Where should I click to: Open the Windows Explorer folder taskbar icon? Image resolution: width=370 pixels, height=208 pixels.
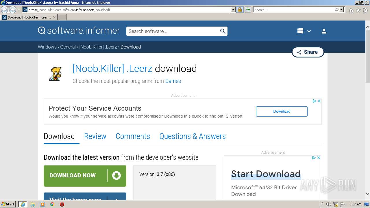click(x=33, y=204)
